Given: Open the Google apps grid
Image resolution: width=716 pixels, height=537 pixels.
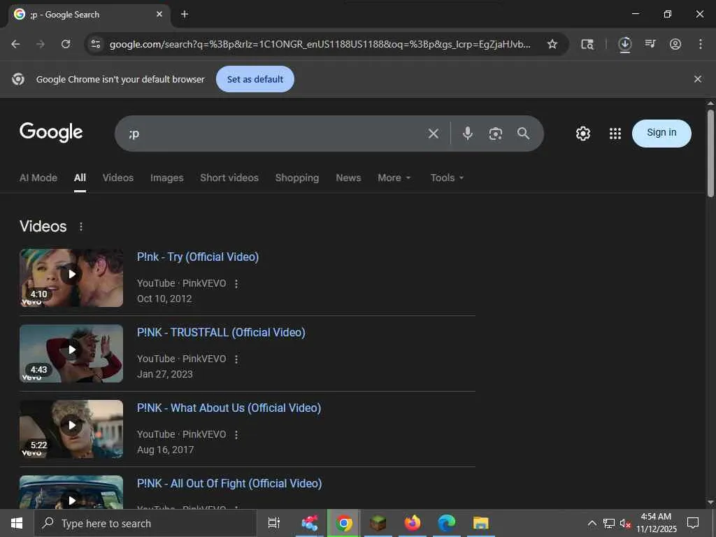Looking at the screenshot, I should point(615,134).
